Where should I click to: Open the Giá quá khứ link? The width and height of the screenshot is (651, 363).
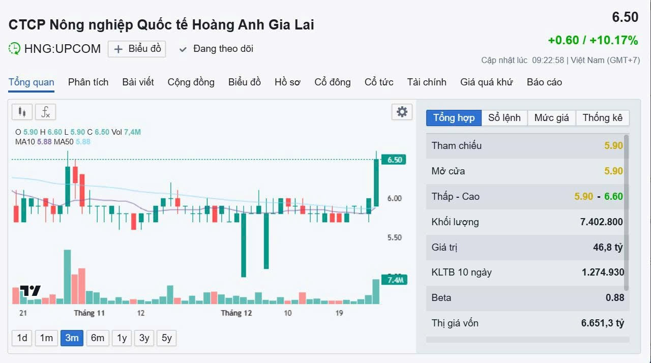coord(487,82)
